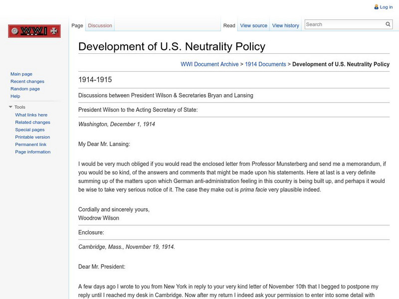Open What links here
Image resolution: width=399 pixels, height=299 pixels.
[30, 115]
